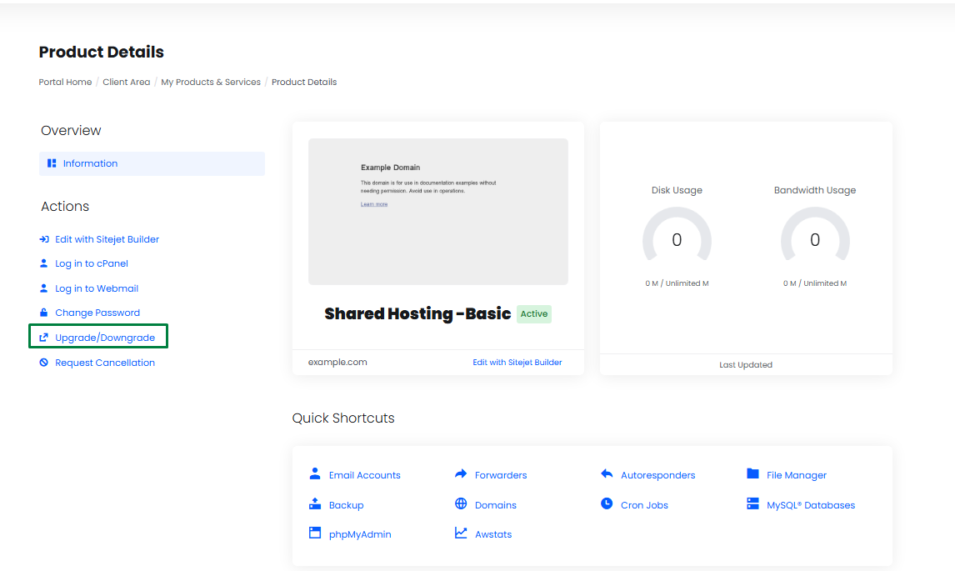Select Information in the Overview sidebar
Viewport: 955px width, 571px height.
[x=90, y=163]
